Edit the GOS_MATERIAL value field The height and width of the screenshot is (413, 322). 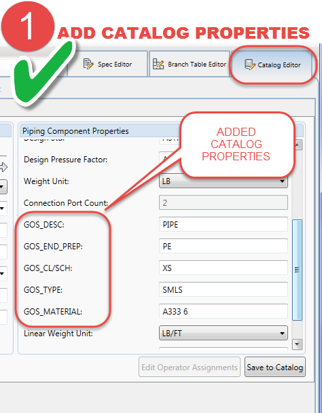click(223, 311)
